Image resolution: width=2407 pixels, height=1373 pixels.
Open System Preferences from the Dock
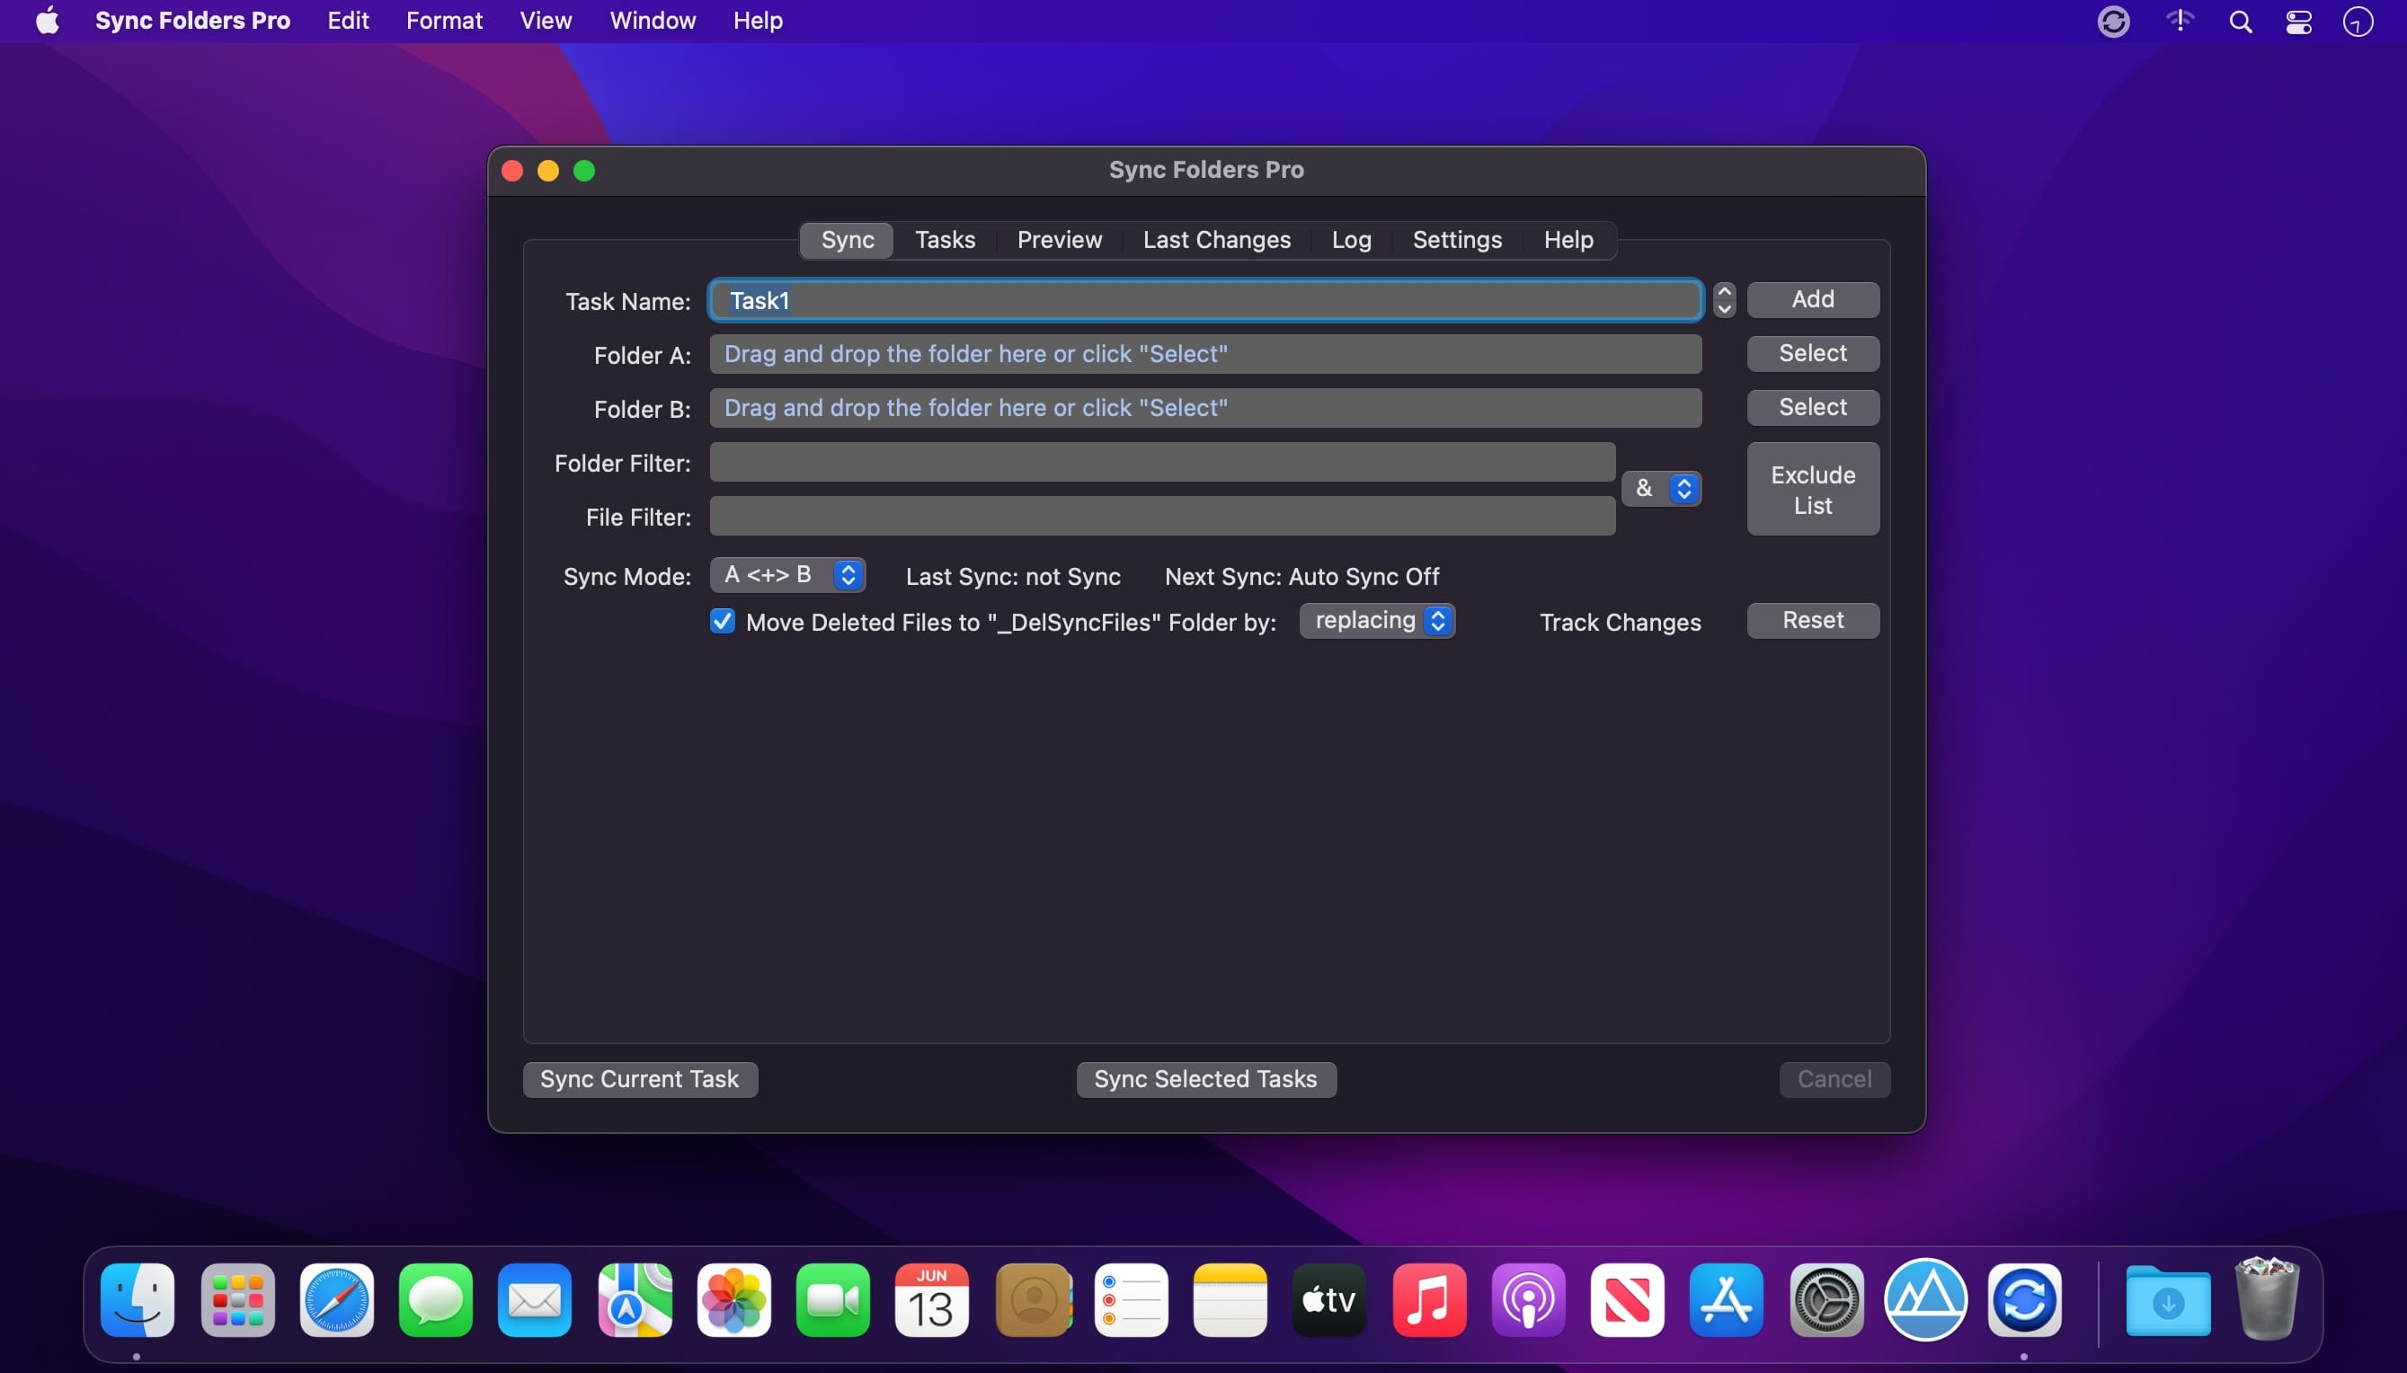tap(1826, 1299)
